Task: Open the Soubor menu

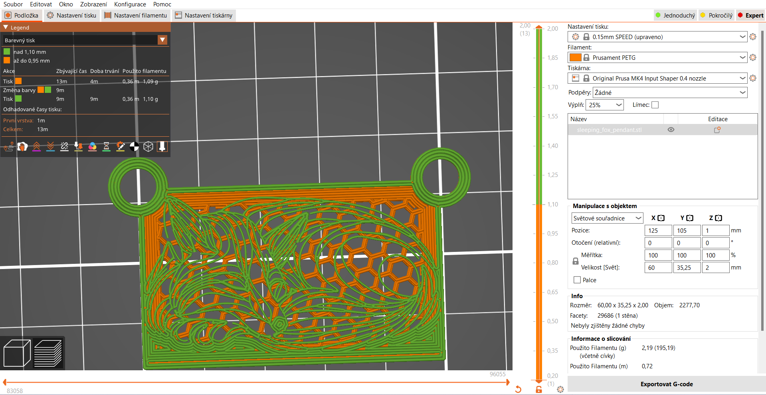Action: [x=13, y=4]
